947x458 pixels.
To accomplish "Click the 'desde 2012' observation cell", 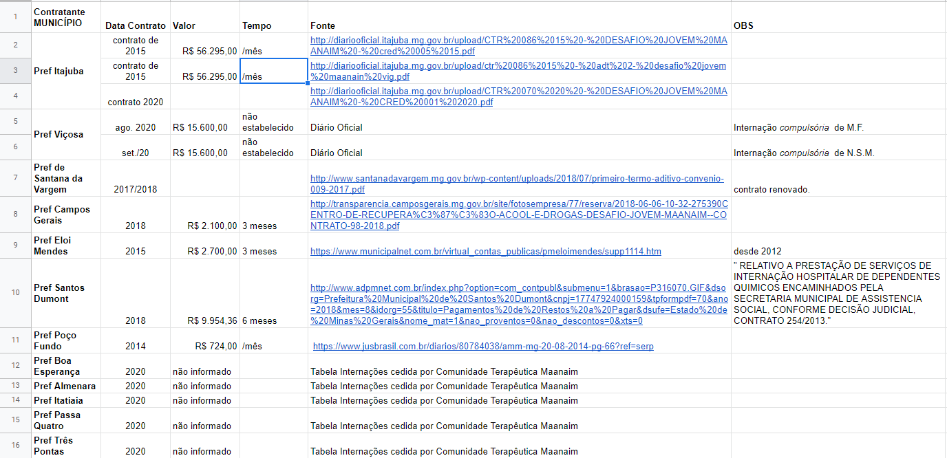I will coord(838,252).
